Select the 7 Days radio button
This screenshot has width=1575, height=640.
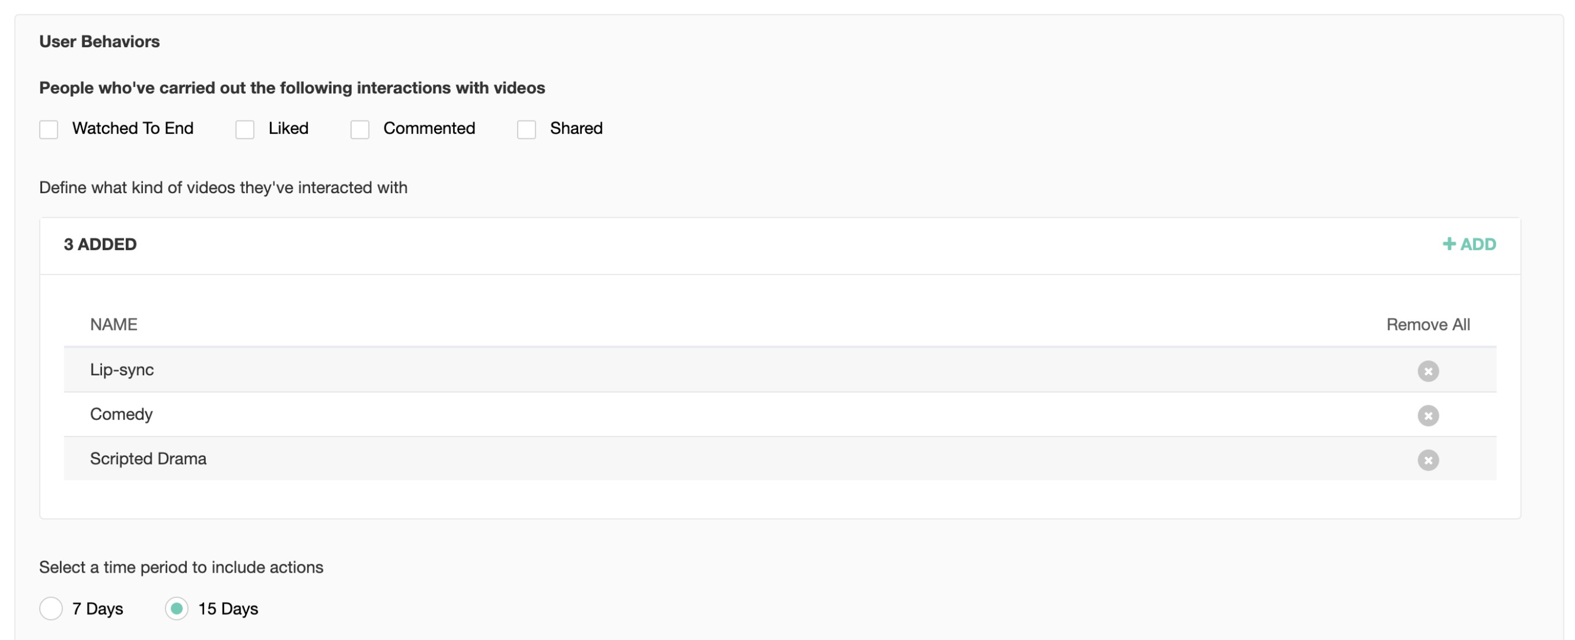coord(51,609)
